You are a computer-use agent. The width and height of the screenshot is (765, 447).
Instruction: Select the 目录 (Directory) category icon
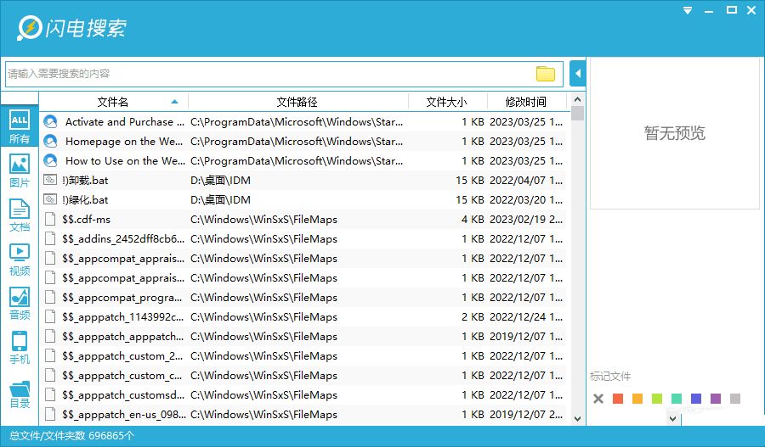coord(19,393)
